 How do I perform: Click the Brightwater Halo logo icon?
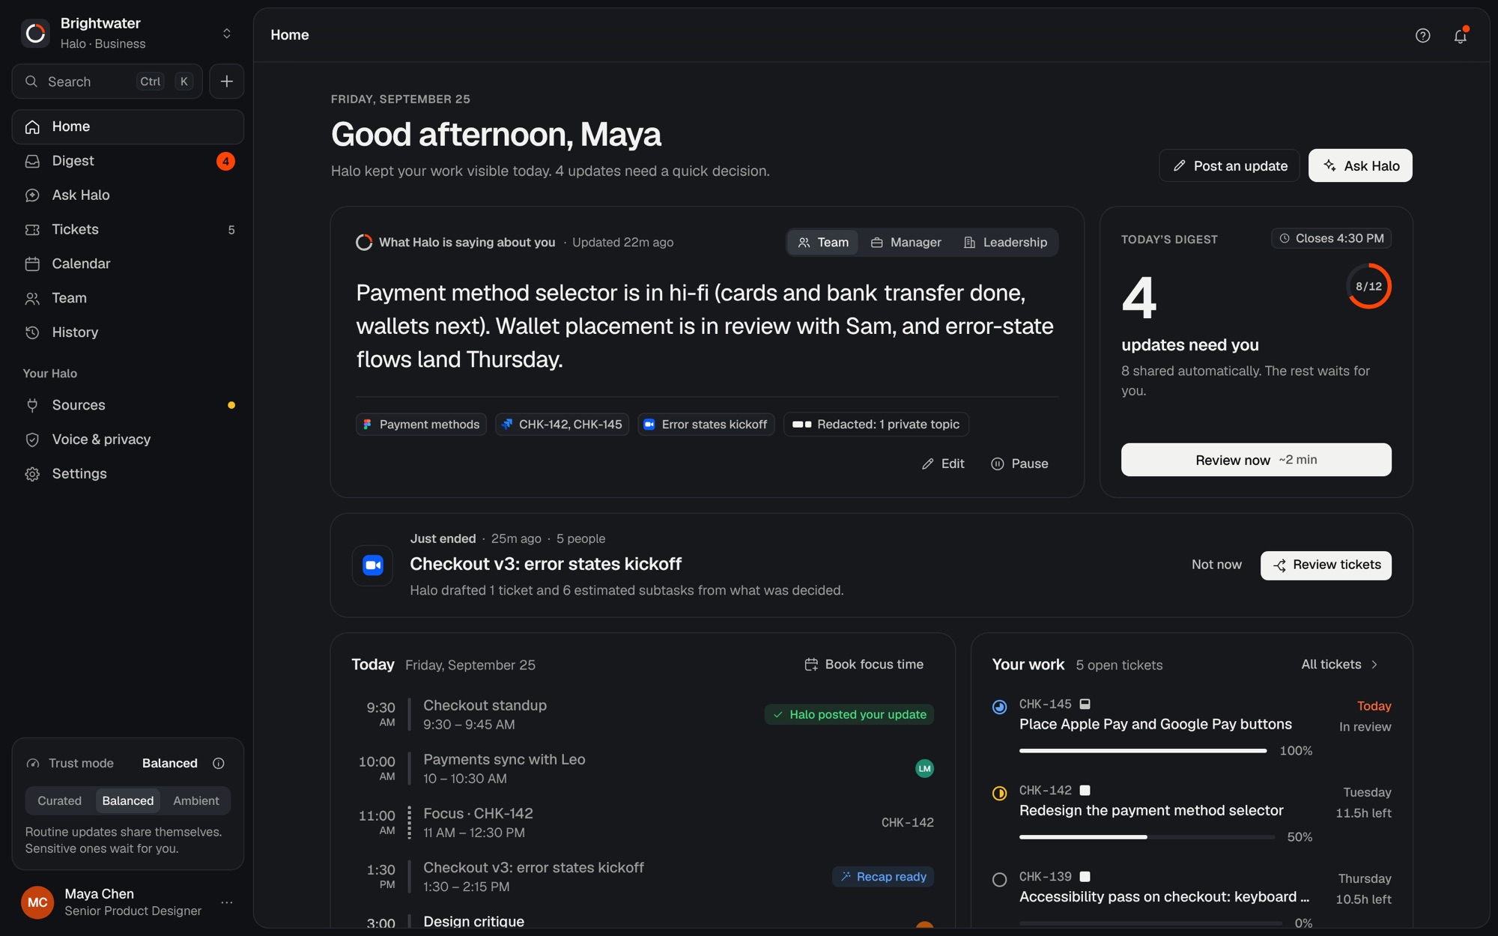point(35,34)
